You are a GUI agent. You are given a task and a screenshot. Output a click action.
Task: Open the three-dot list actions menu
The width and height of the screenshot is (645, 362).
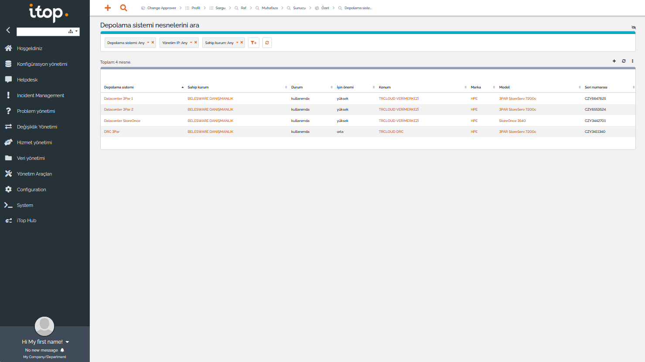(632, 61)
